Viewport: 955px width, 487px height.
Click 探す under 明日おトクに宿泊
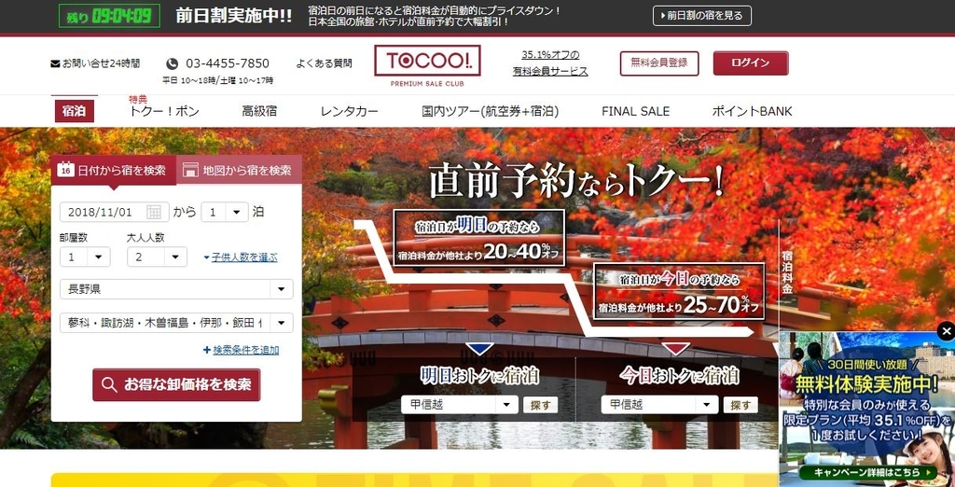point(540,405)
